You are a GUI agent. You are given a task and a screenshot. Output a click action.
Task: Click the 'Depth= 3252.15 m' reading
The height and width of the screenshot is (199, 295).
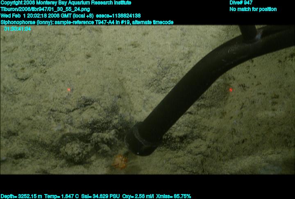[x=21, y=197]
